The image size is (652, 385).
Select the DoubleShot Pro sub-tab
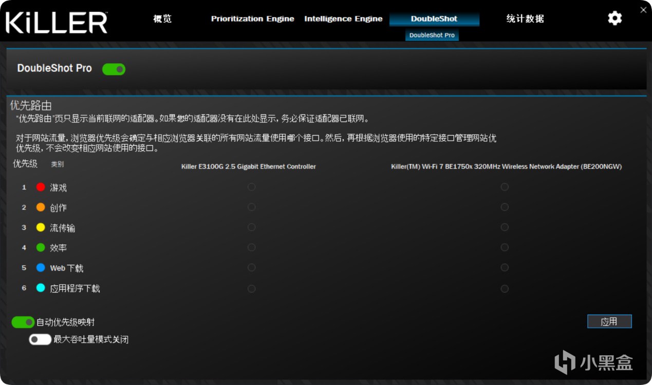pos(432,35)
